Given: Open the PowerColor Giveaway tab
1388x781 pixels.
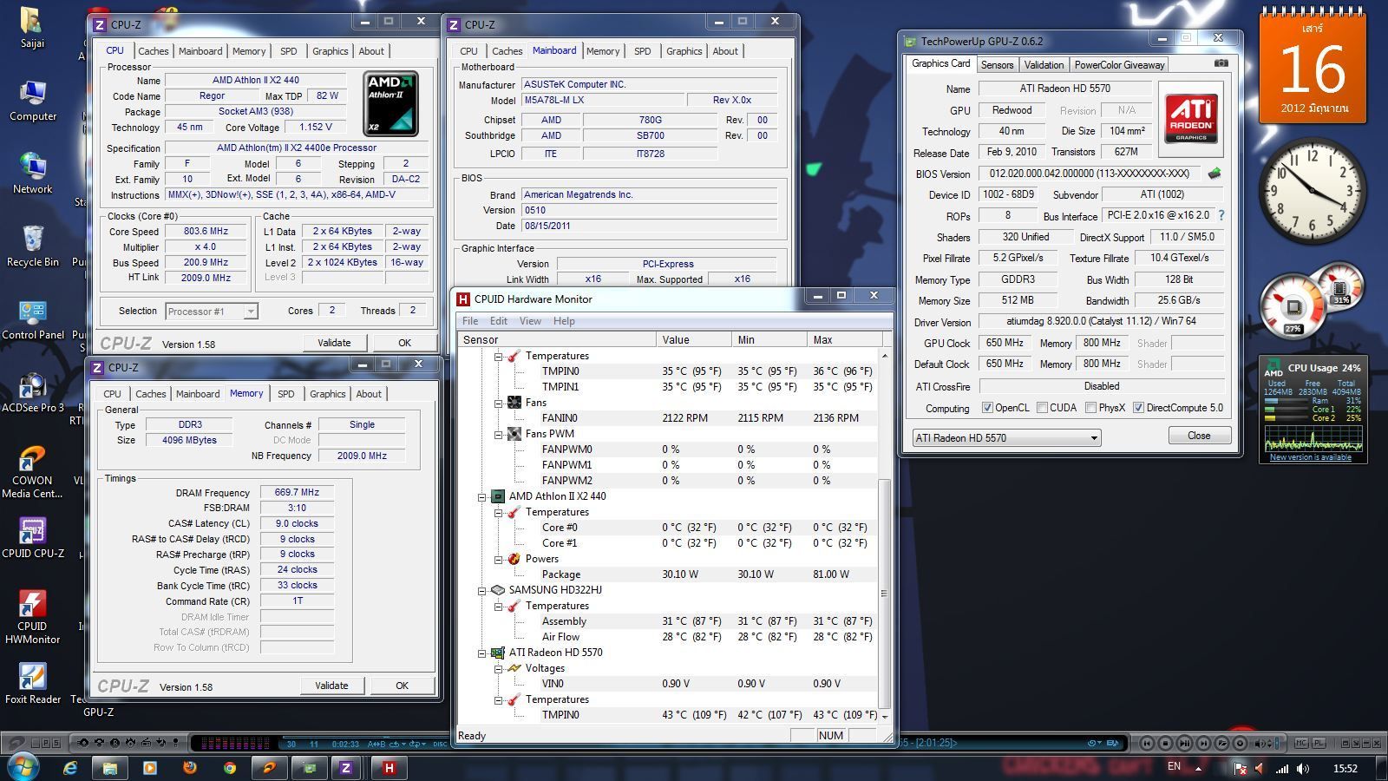Looking at the screenshot, I should (1119, 65).
